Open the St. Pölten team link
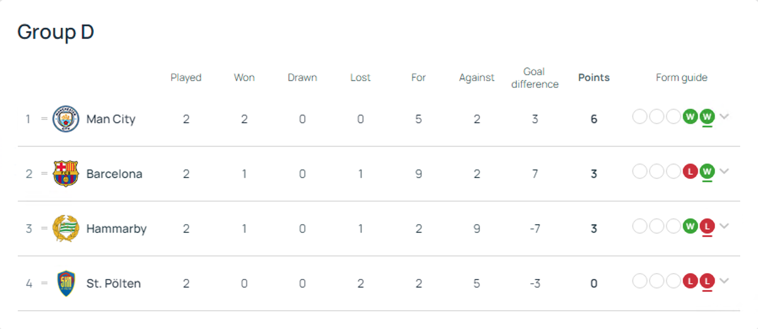 pos(113,283)
